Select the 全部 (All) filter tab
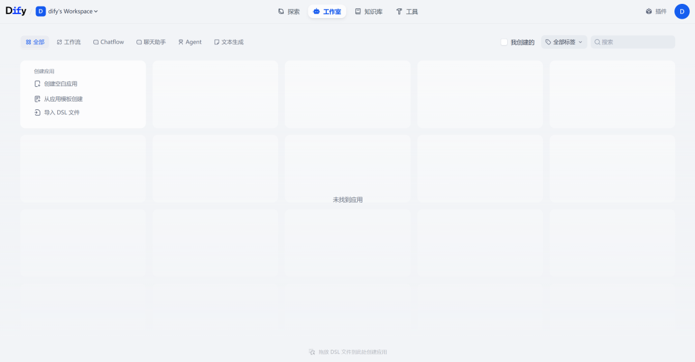The height and width of the screenshot is (362, 695). pos(35,42)
